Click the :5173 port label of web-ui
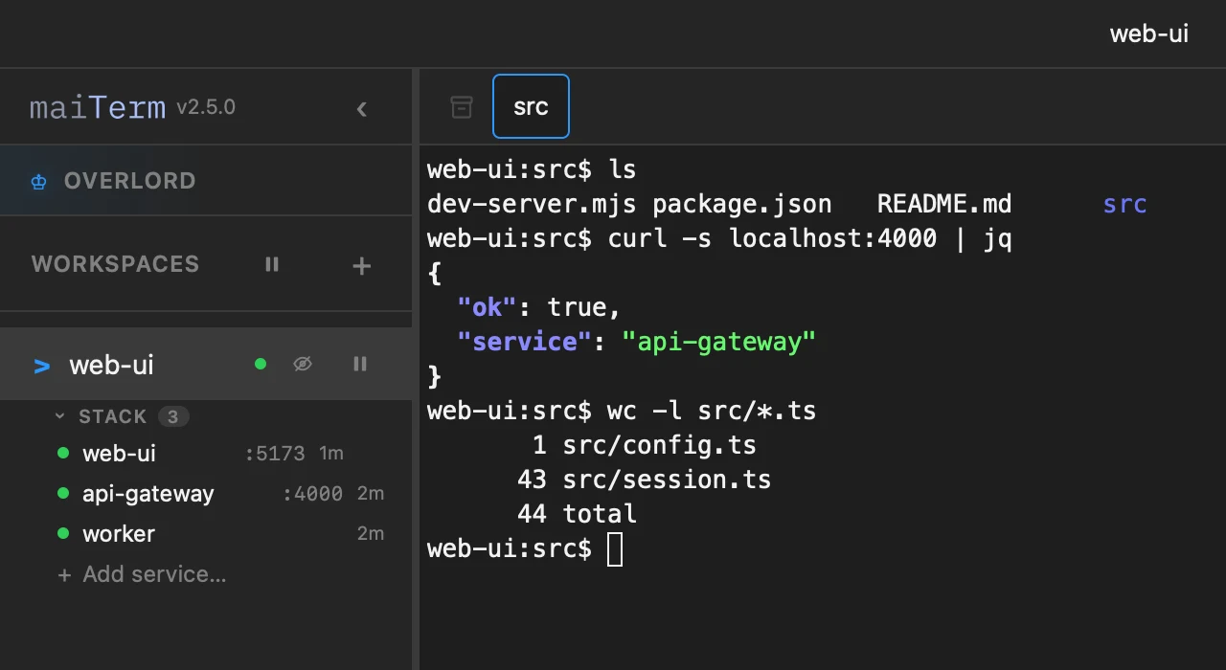Viewport: 1226px width, 670px height. coord(275,454)
